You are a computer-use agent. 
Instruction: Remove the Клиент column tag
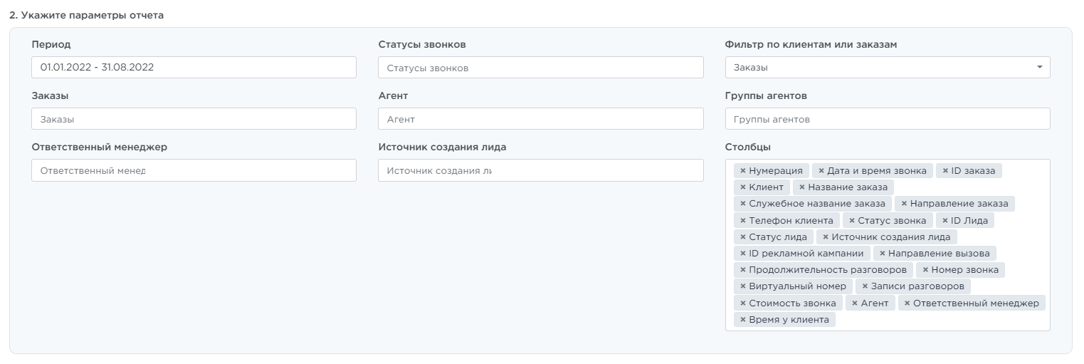[743, 187]
